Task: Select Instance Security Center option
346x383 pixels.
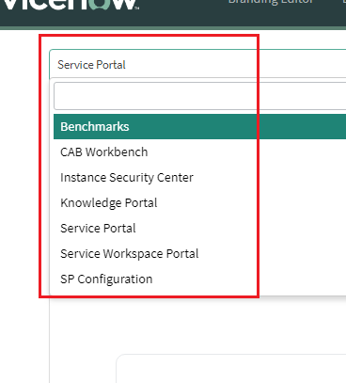Action: (200, 178)
